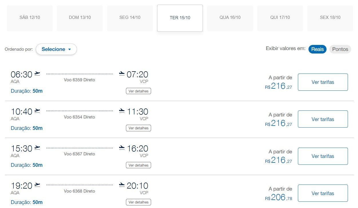Screen dimensions: 358x208
Task: View fares for the 06:30 flight
Action: pos(323,82)
